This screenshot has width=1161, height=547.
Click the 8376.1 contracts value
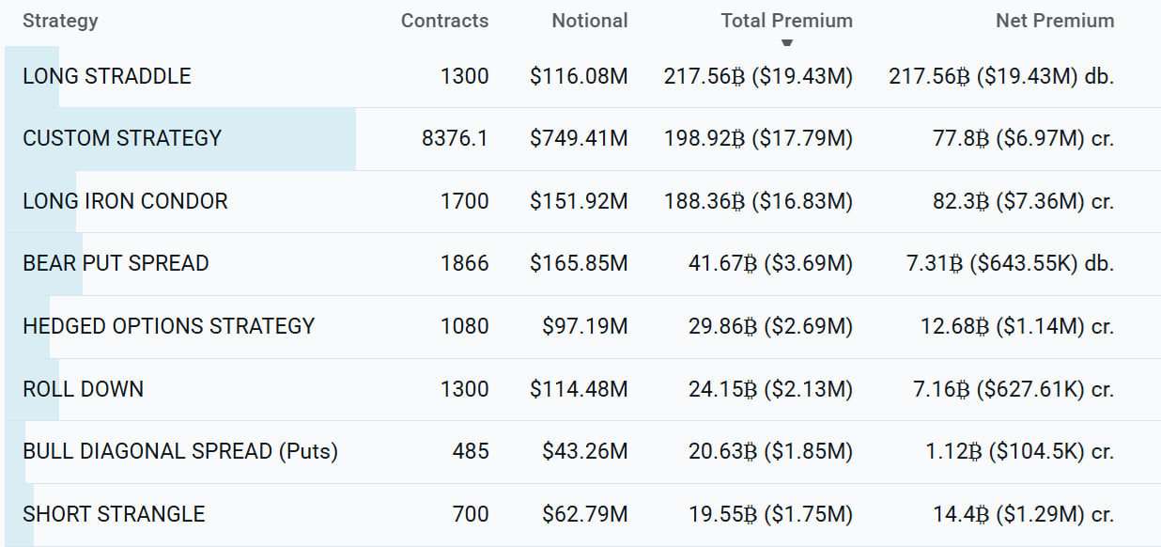tap(456, 138)
